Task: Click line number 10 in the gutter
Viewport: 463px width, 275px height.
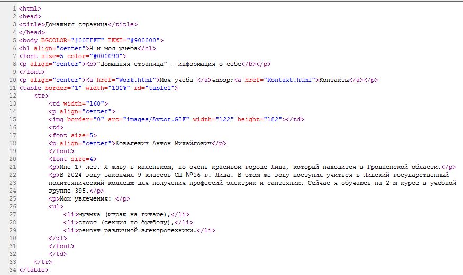Action: point(13,80)
